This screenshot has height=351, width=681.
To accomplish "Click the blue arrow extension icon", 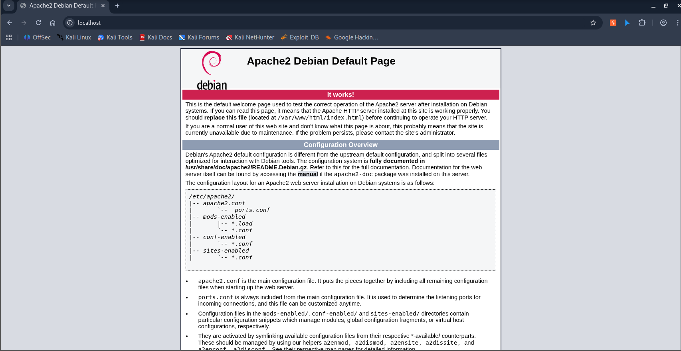I will click(627, 23).
